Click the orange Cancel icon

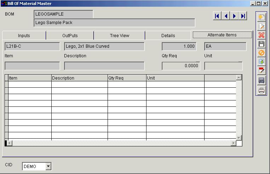click(262, 53)
